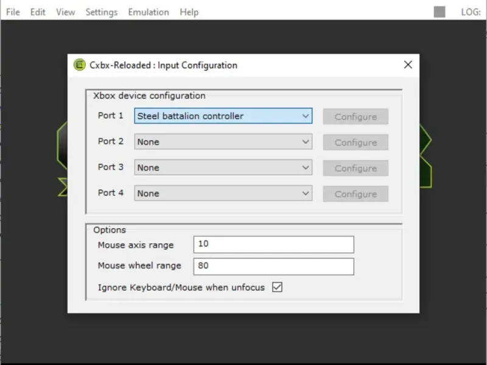Open the View menu
This screenshot has height=365, width=487.
[65, 12]
